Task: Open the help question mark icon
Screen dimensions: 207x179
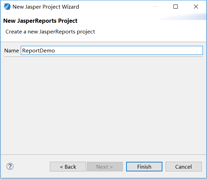Action: click(10, 166)
